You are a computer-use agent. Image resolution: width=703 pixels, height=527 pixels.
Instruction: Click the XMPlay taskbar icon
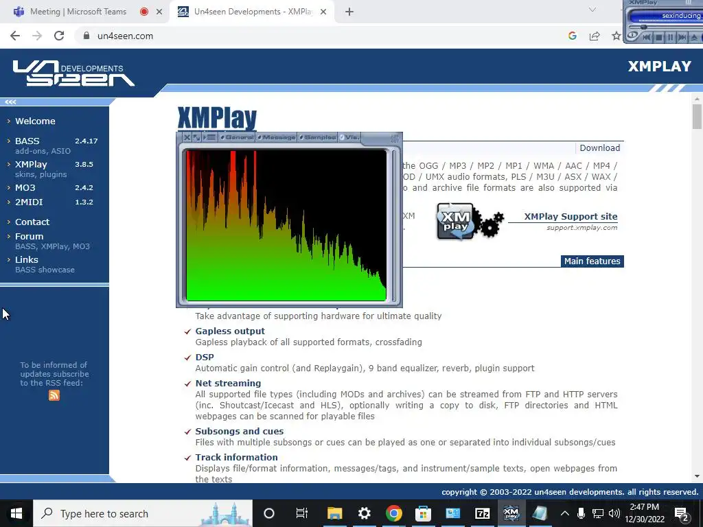(x=511, y=513)
